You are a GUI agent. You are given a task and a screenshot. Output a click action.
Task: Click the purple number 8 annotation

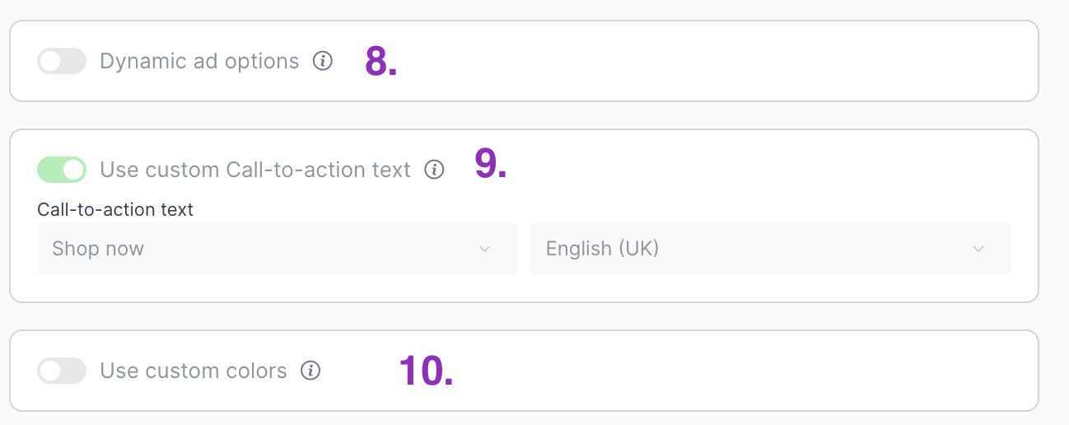pyautogui.click(x=380, y=62)
